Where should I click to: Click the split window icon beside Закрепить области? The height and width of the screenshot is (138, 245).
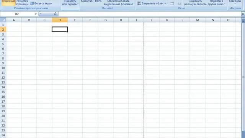[x=172, y=3]
